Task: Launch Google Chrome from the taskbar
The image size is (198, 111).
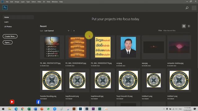Action: coord(23,109)
